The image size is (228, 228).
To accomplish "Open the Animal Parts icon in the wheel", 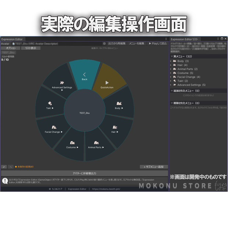I will [96, 143].
